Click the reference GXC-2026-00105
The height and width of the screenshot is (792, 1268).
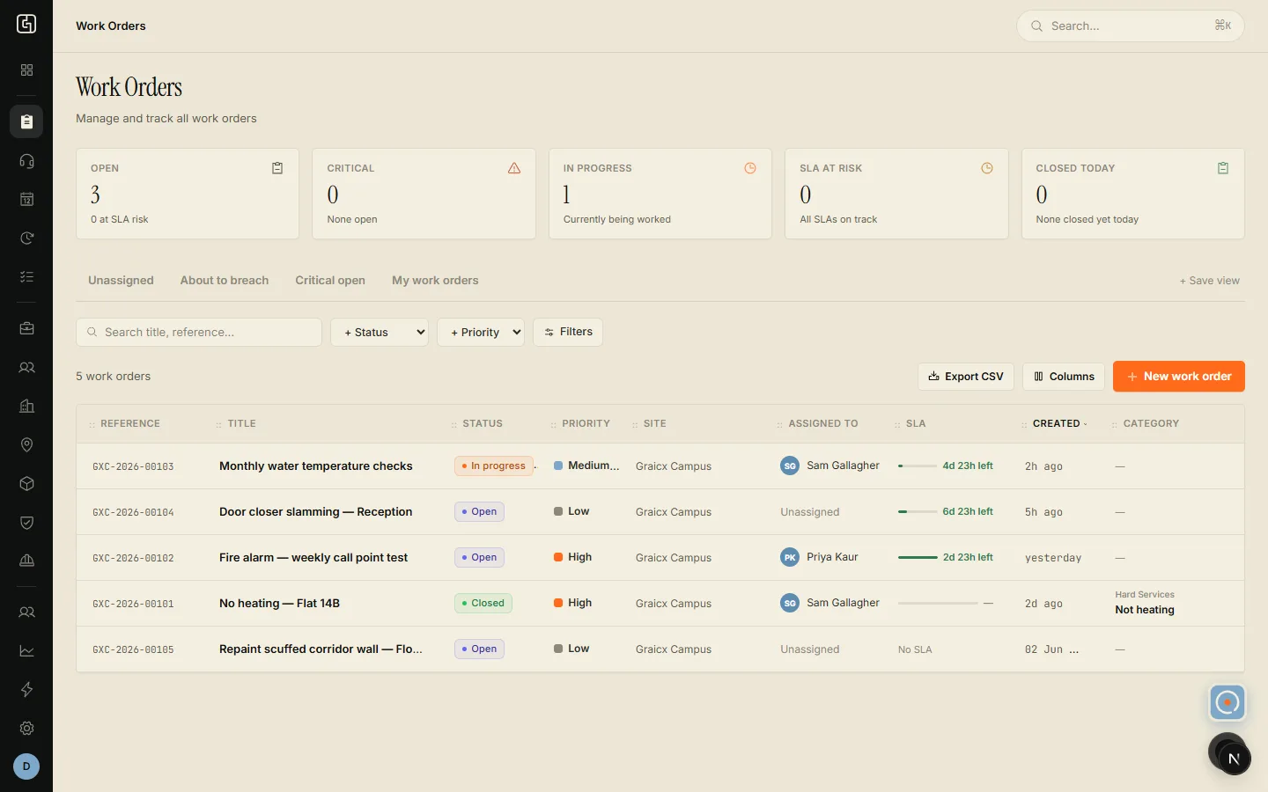[133, 649]
